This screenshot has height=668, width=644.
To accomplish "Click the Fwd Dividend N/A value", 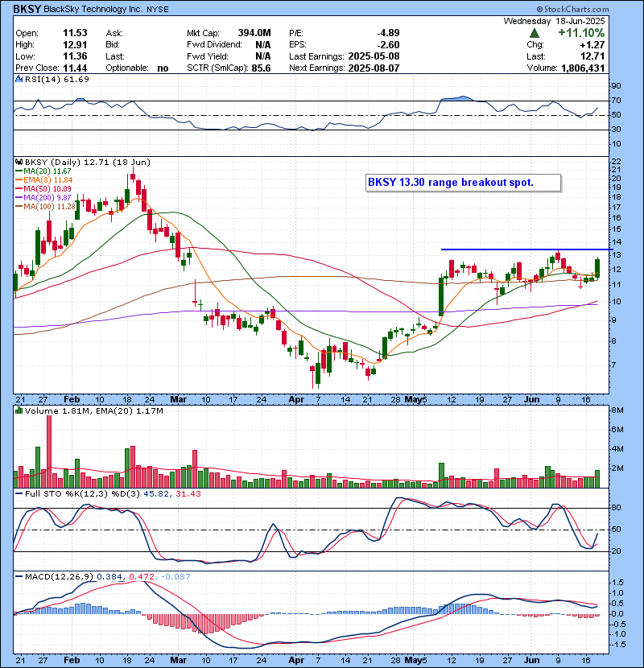I will click(263, 45).
